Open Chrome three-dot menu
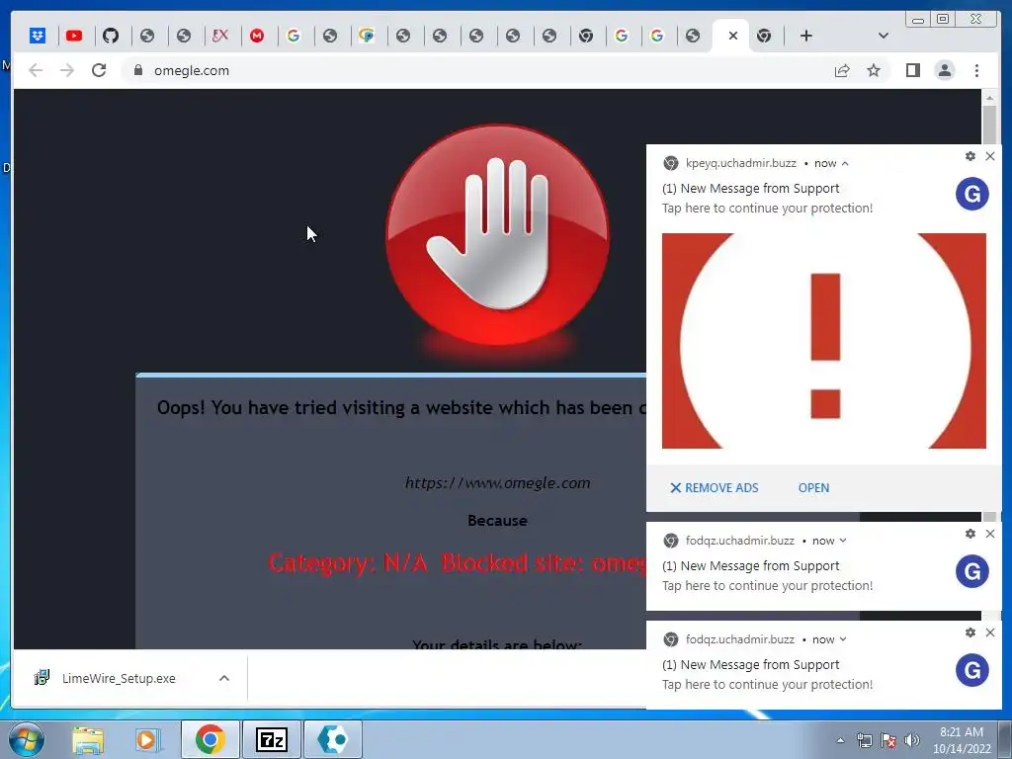Image resolution: width=1012 pixels, height=759 pixels. (976, 70)
